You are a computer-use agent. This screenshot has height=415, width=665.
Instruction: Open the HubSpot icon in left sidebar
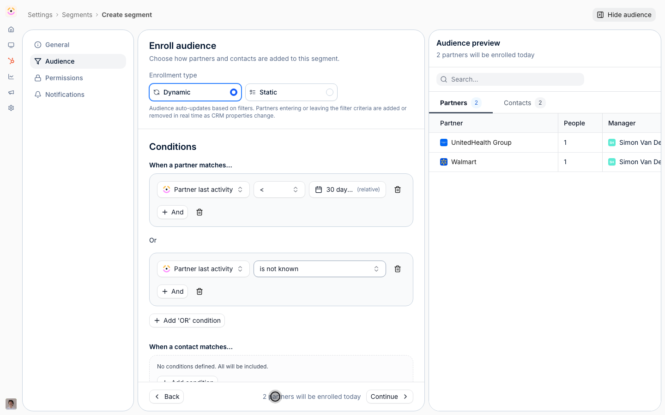point(11,61)
